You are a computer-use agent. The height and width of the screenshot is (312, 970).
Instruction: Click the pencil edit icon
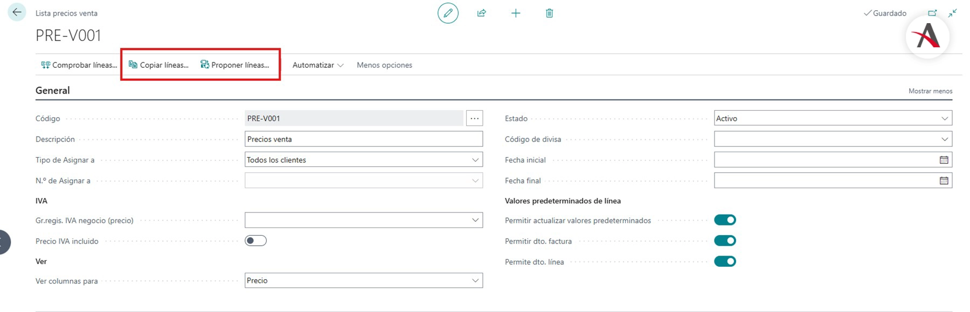448,13
